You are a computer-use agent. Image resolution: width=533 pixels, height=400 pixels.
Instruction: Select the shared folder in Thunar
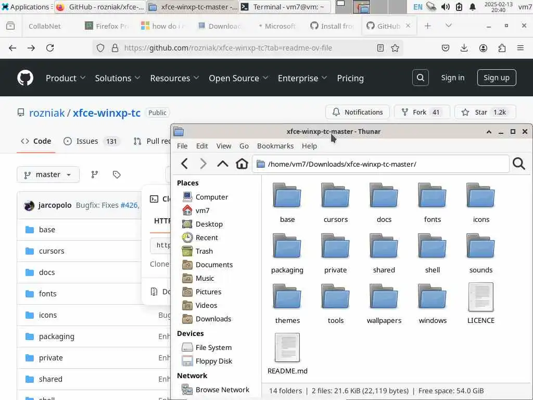tap(384, 254)
